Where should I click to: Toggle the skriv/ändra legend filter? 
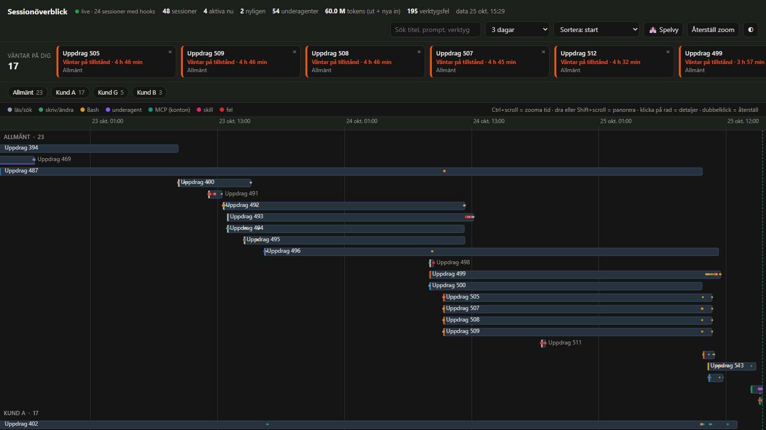coord(56,110)
